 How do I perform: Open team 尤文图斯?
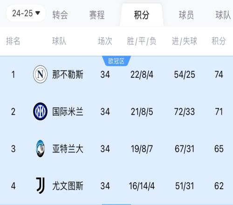coord(68,186)
